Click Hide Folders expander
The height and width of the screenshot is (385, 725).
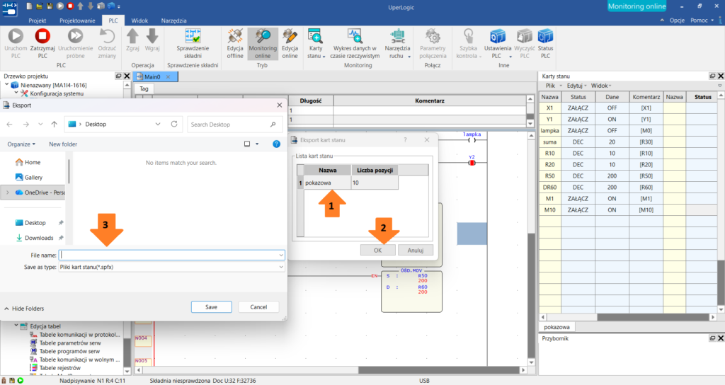tap(24, 309)
